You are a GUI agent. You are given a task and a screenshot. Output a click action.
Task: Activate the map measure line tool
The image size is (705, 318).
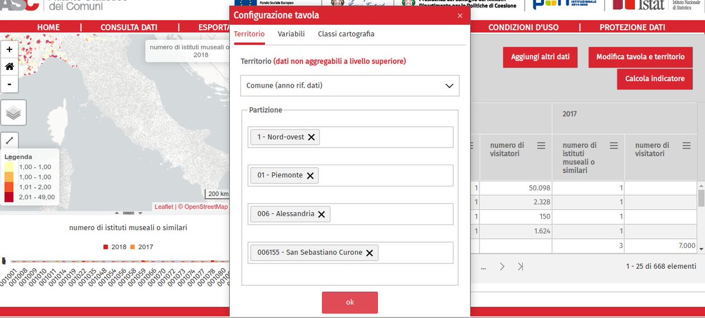point(9,141)
